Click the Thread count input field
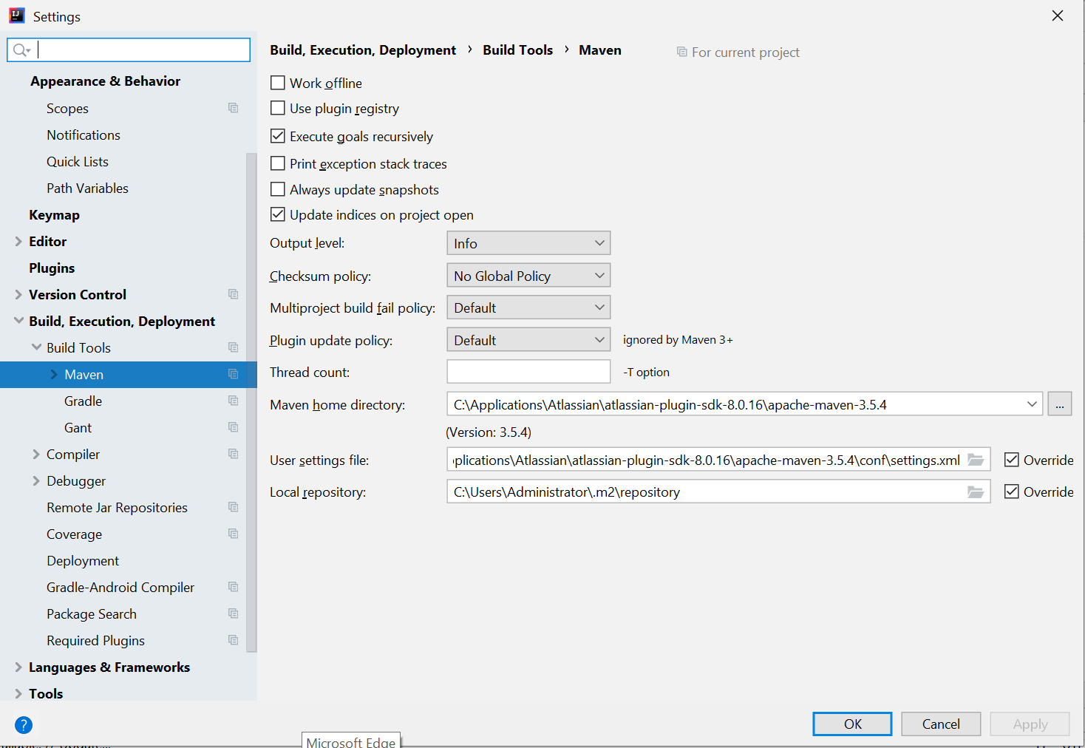Image resolution: width=1085 pixels, height=748 pixels. 528,372
